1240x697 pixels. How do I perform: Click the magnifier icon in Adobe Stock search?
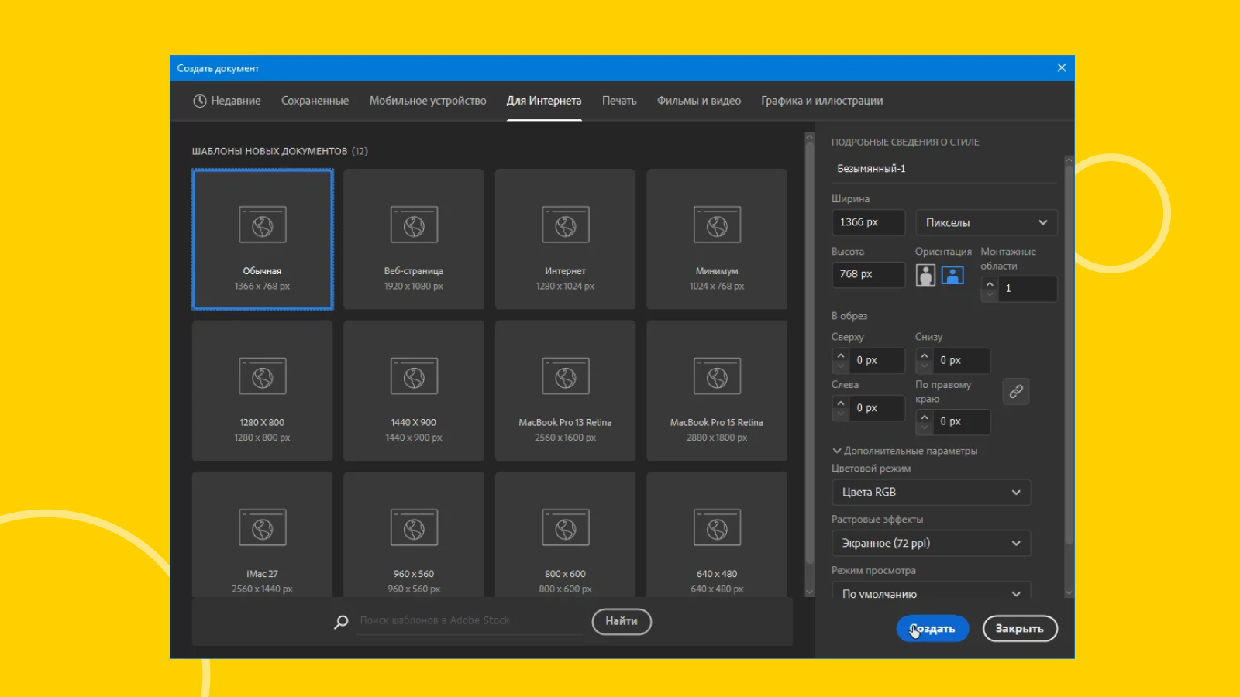coord(341,622)
